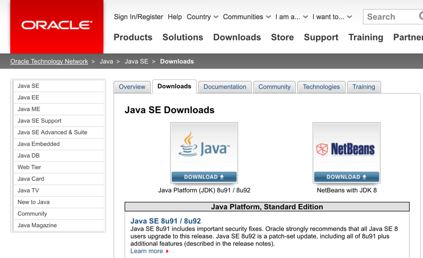
Task: Switch to the Documentation tab
Action: point(225,87)
